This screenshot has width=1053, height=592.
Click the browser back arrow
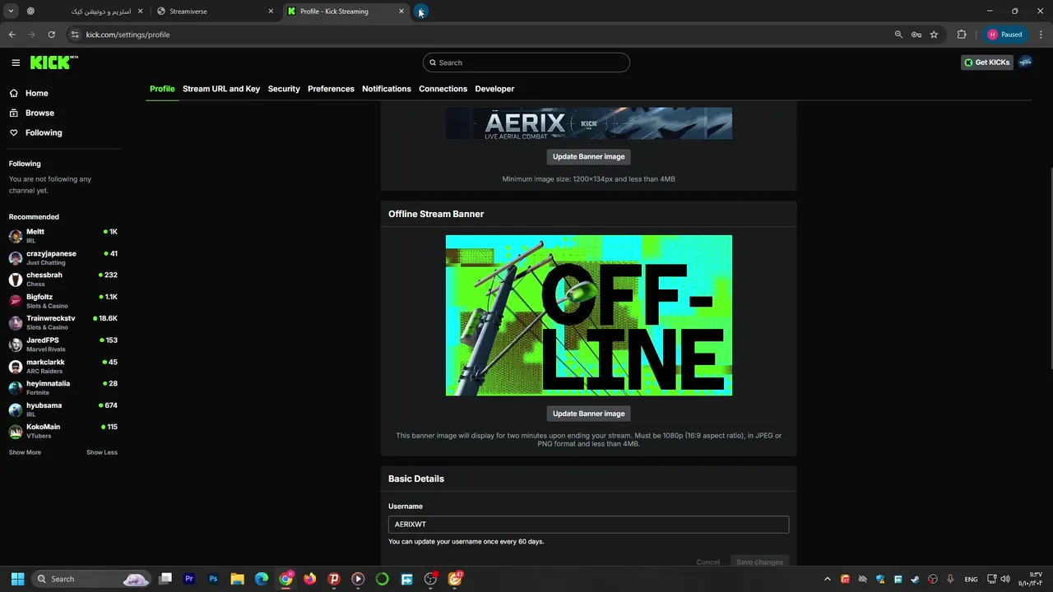[x=12, y=35]
